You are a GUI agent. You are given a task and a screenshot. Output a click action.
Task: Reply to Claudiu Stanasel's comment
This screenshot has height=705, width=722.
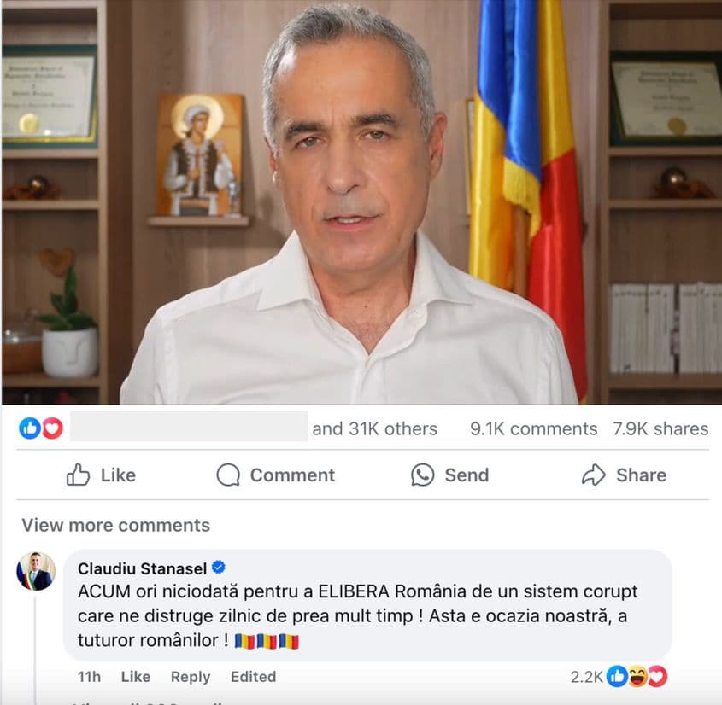click(191, 677)
